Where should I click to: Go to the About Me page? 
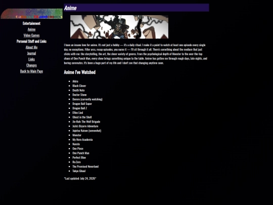tap(31, 47)
